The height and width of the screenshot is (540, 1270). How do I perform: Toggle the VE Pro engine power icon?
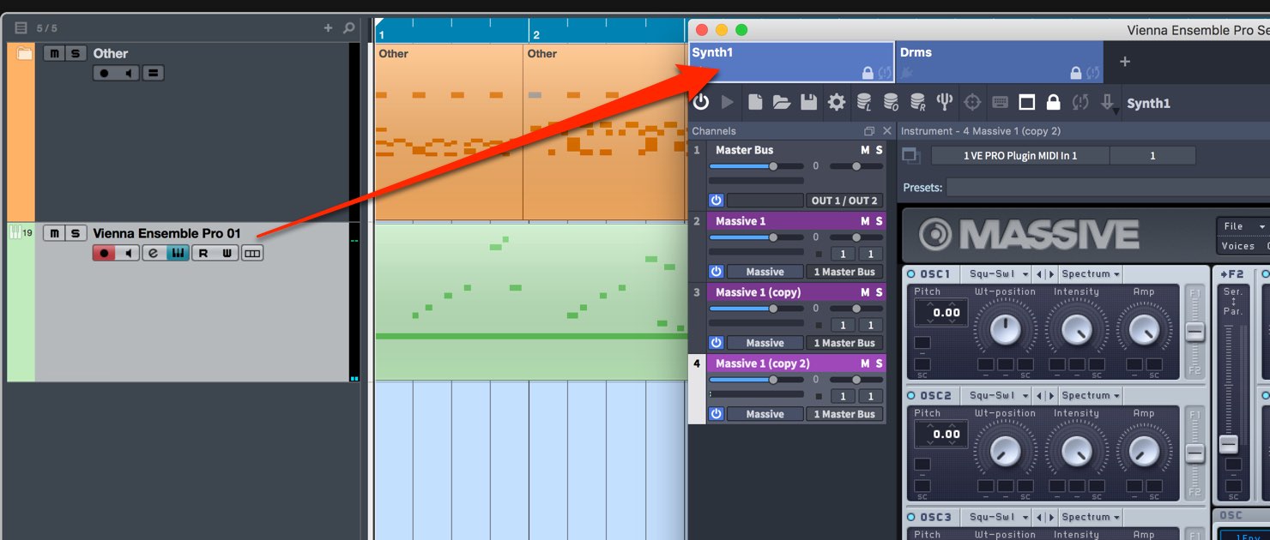tap(701, 103)
